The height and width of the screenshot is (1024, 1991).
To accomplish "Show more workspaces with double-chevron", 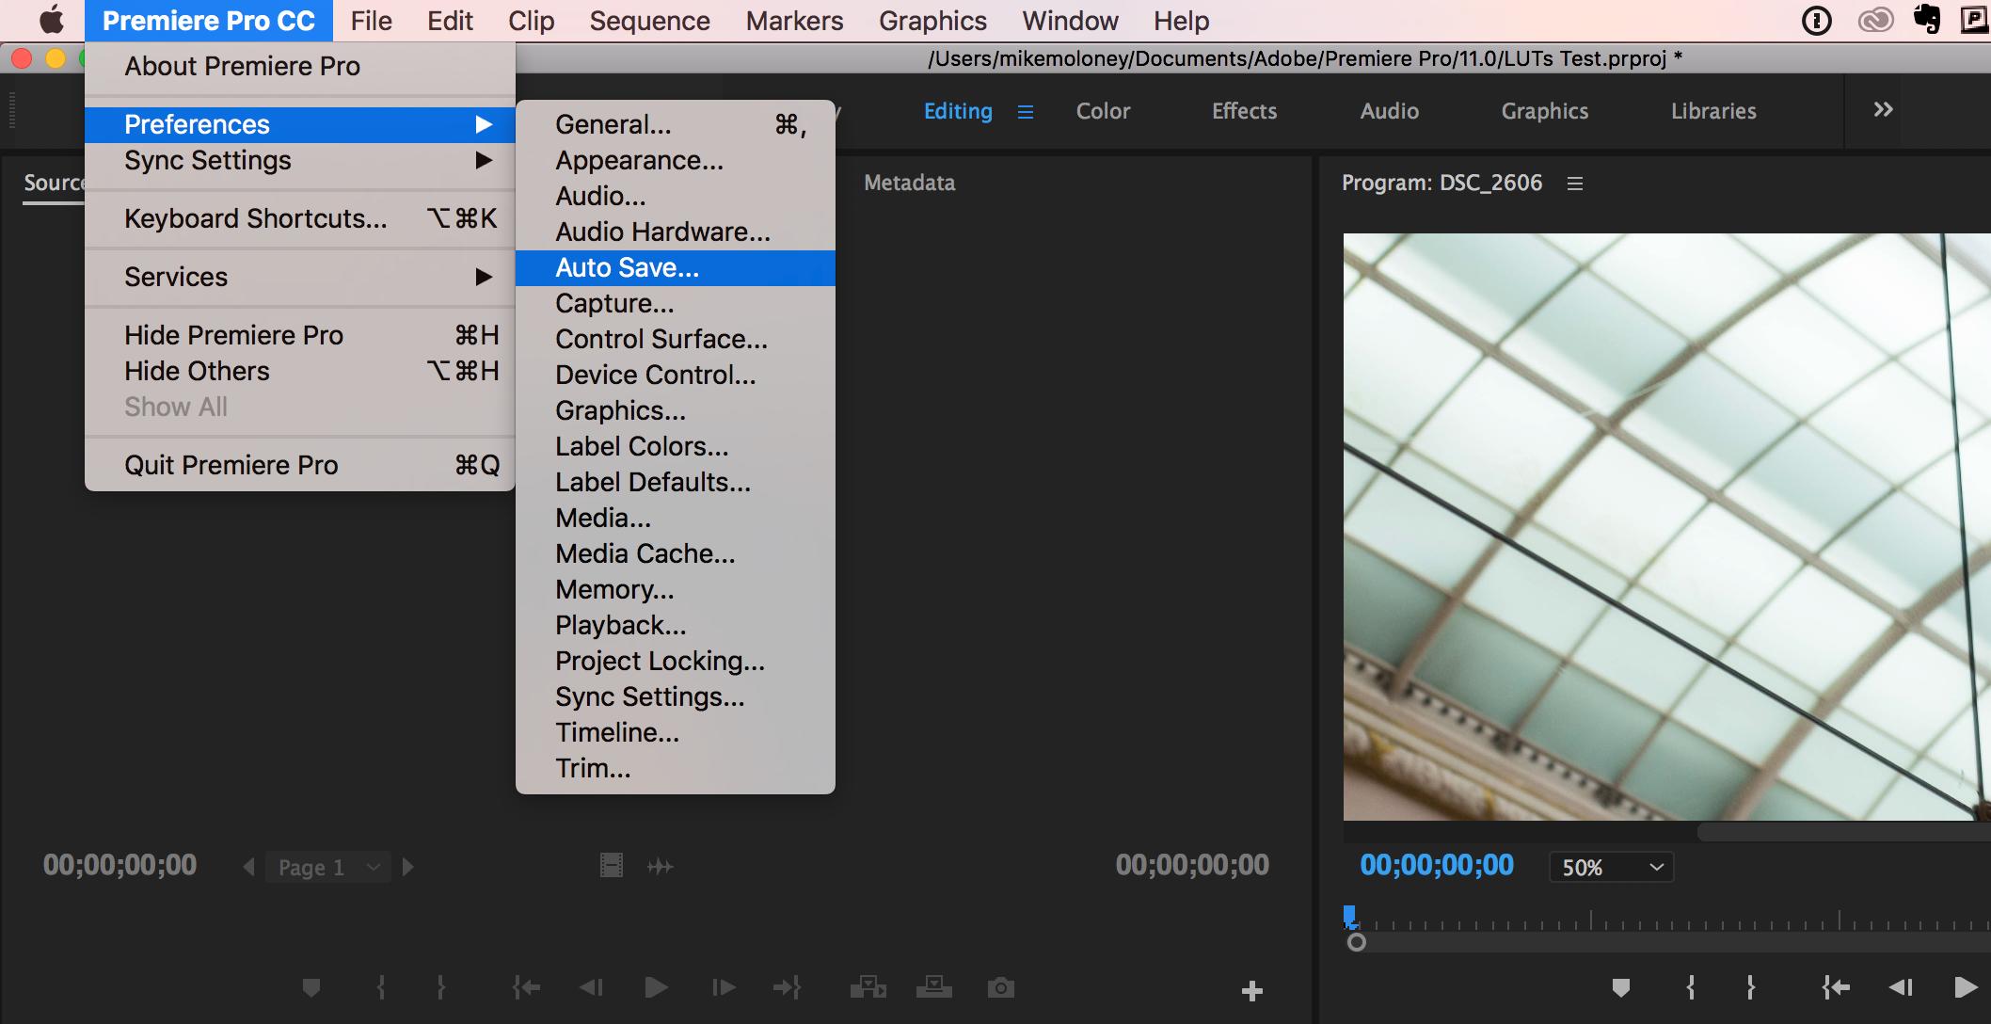I will (x=1883, y=110).
